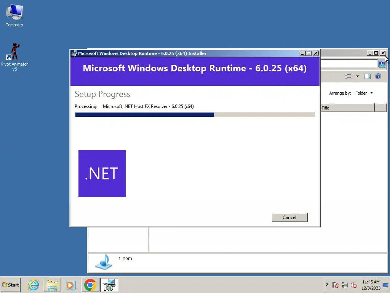The image size is (390, 293).
Task: Close the installer window
Action: (x=316, y=53)
